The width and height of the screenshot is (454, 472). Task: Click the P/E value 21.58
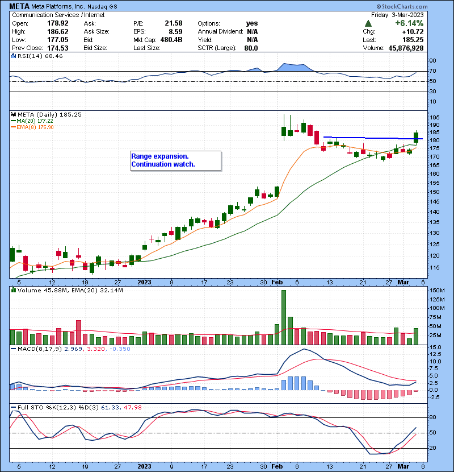pos(173,23)
